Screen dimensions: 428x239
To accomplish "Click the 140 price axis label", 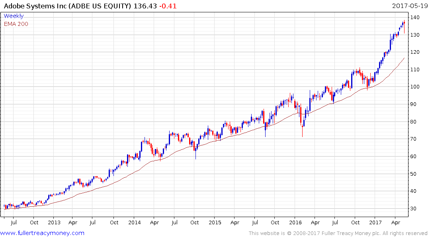I will 415,17.
